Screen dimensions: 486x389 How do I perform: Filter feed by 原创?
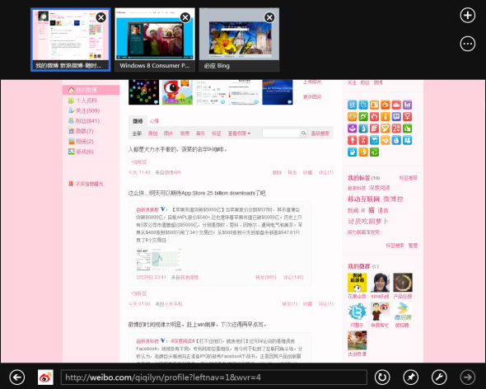pos(153,134)
